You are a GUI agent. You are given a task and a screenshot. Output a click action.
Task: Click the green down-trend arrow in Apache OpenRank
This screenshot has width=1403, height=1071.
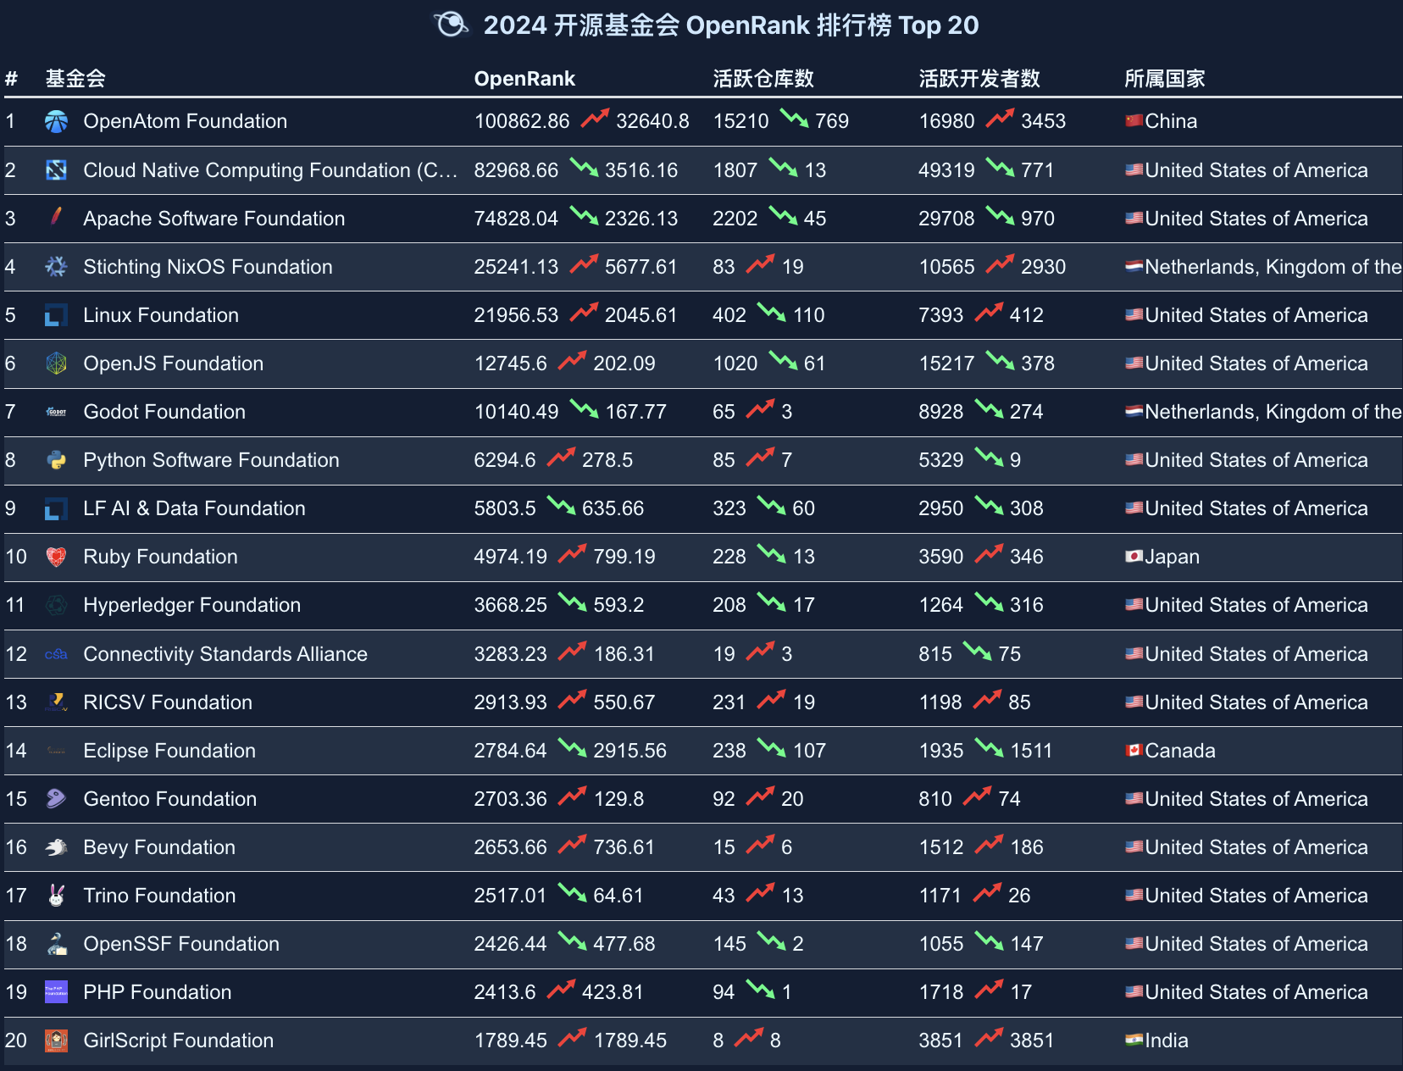tap(584, 216)
